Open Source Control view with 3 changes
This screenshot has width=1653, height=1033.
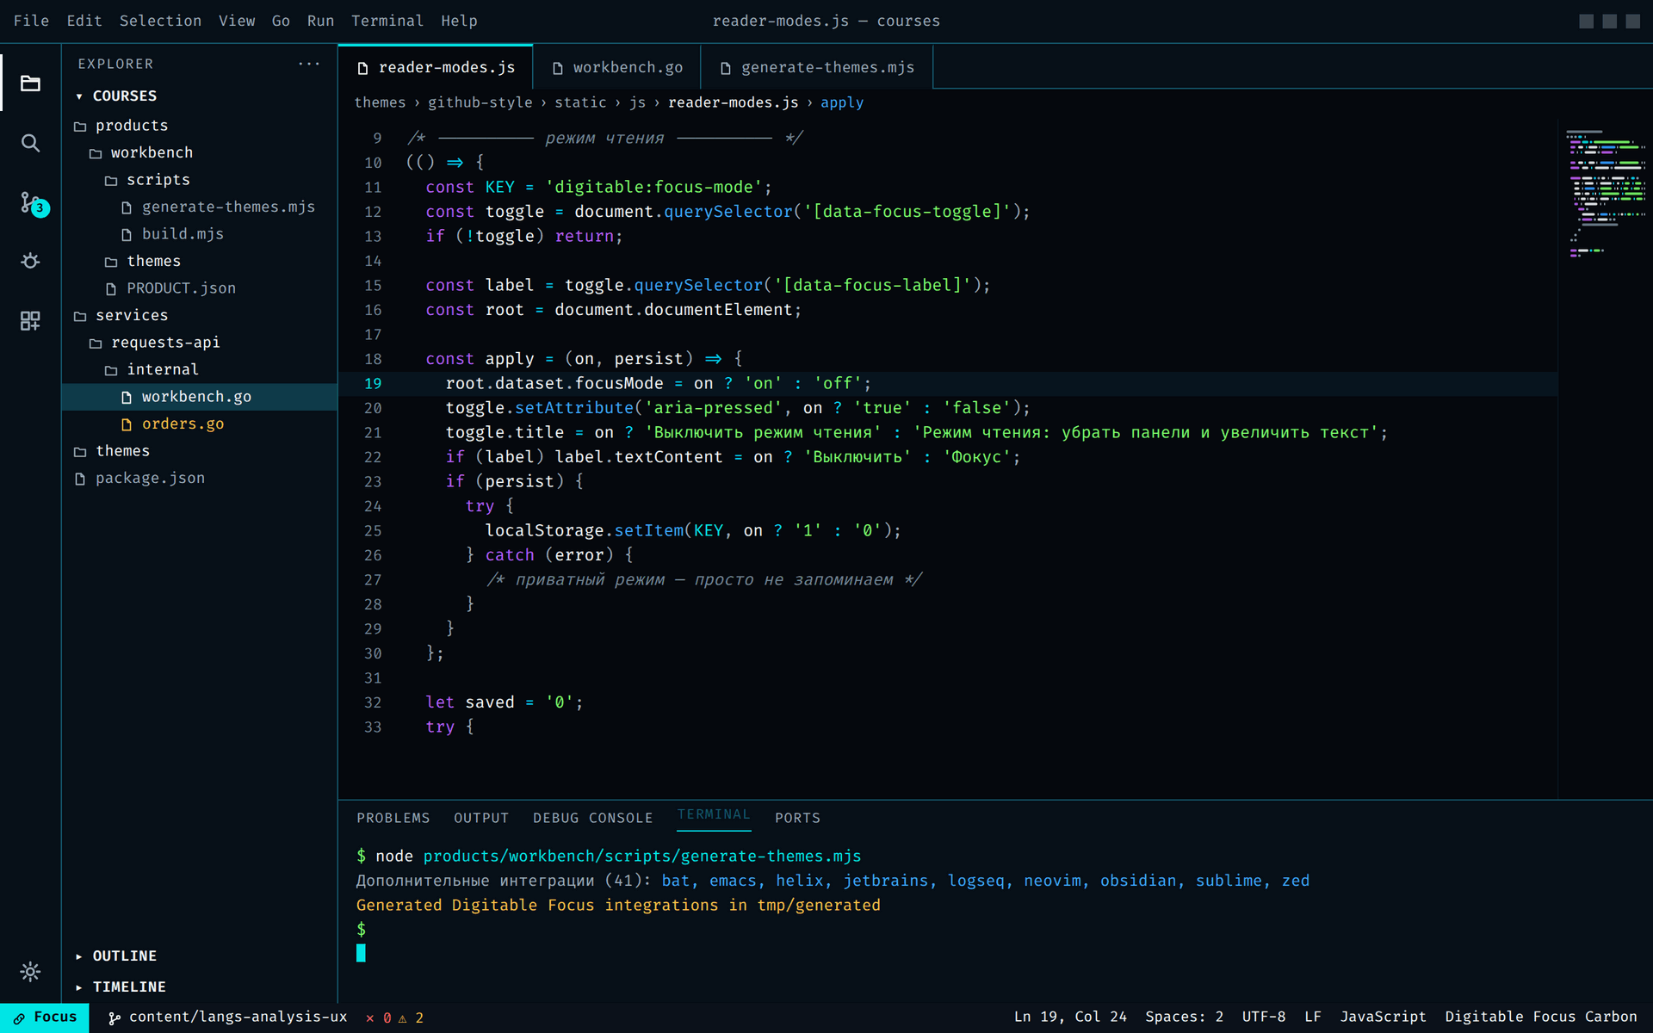point(33,203)
